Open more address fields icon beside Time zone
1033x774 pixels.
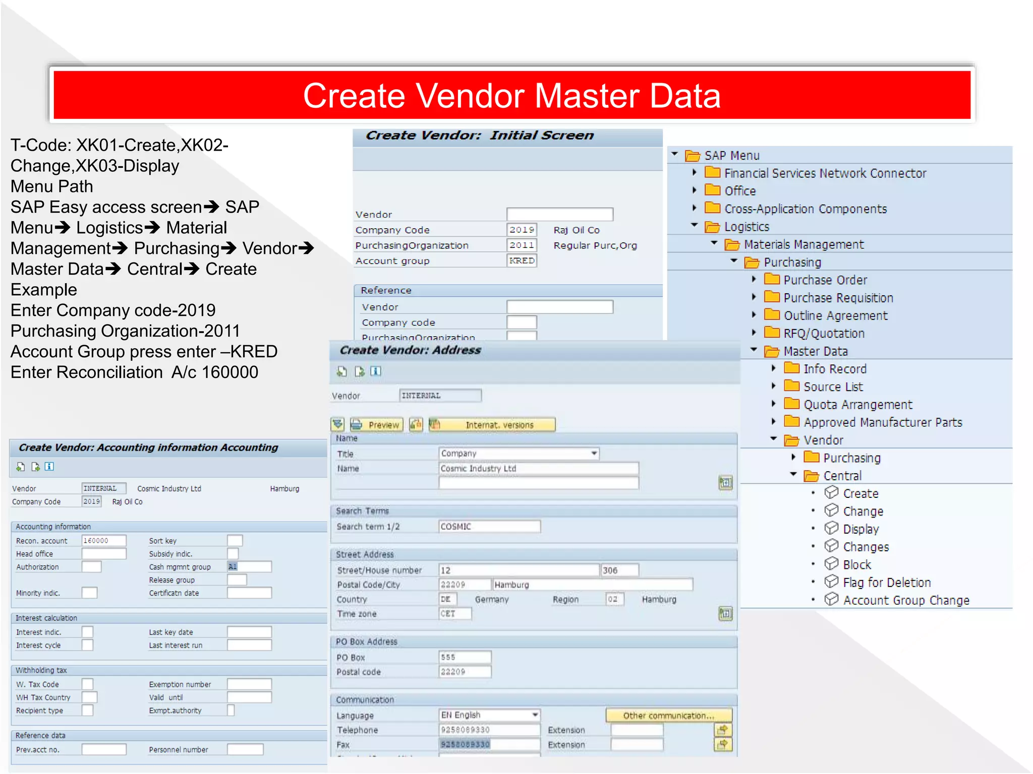click(725, 613)
